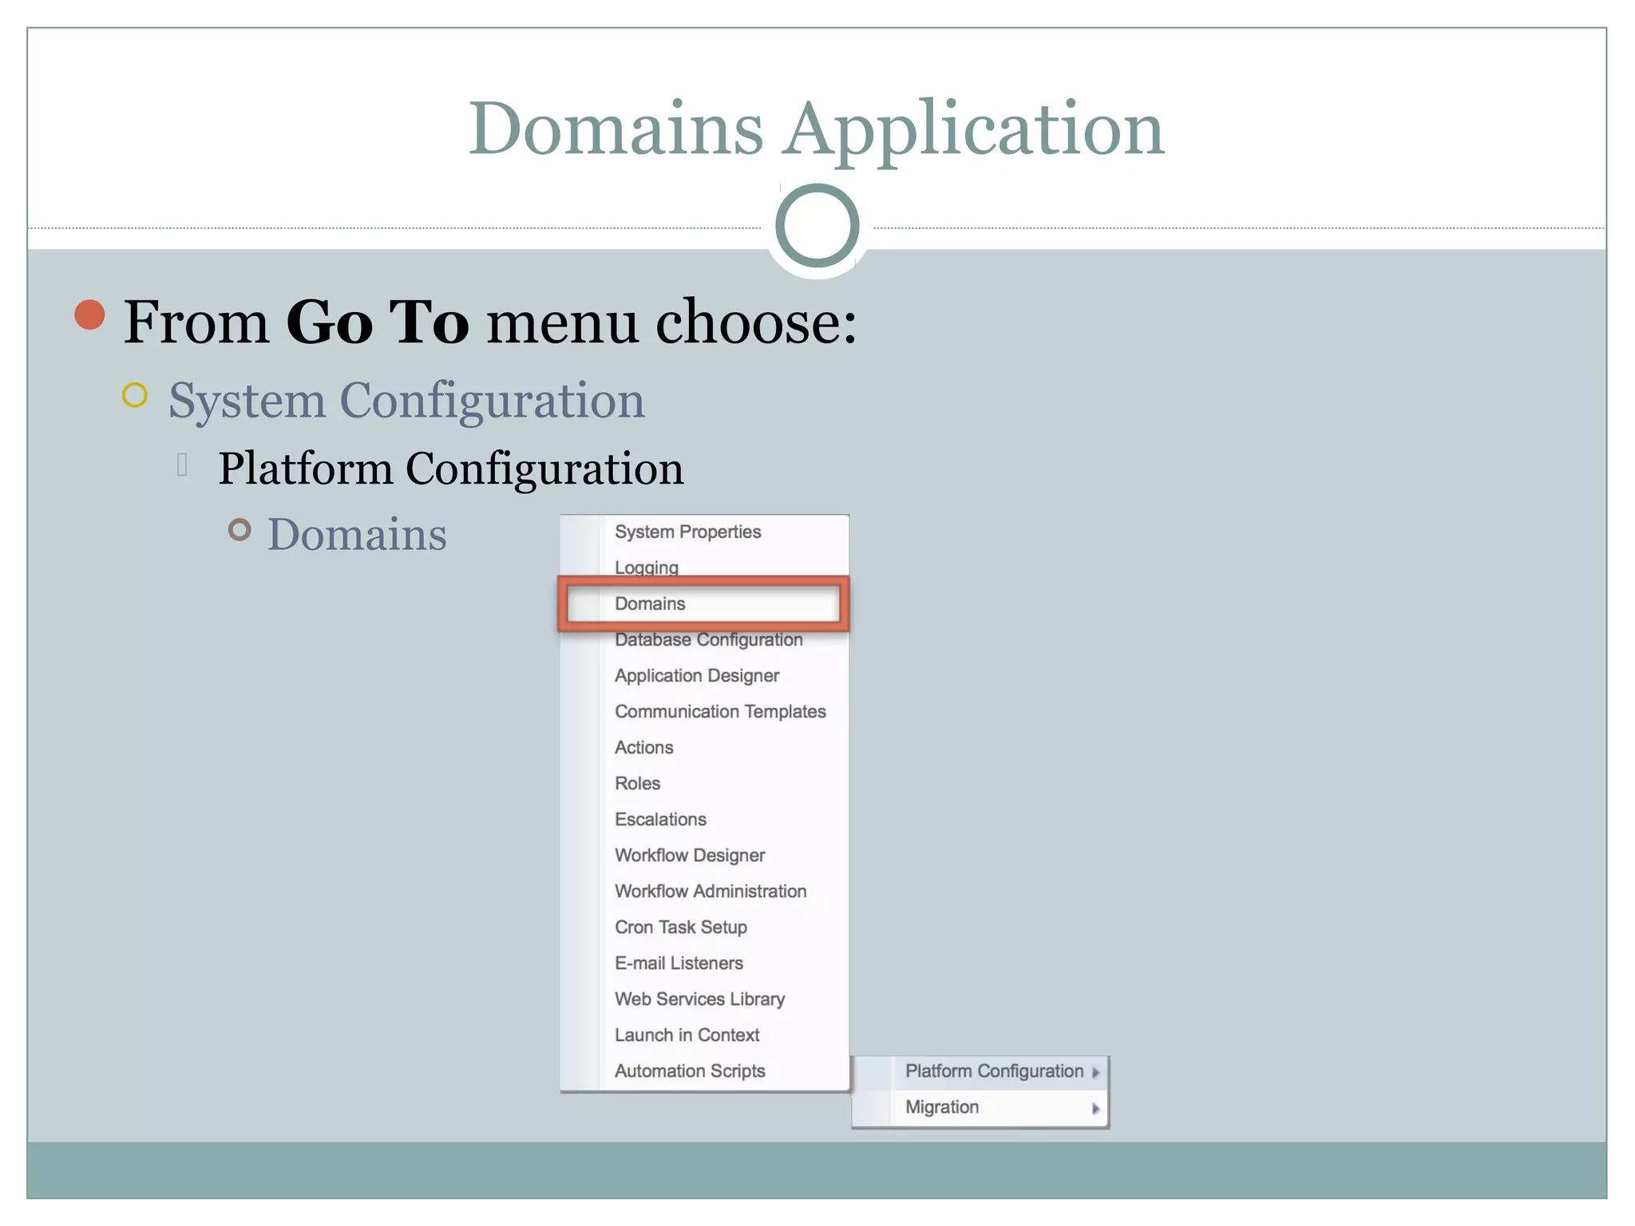Select Roles from the menu
The image size is (1635, 1226).
637,784
